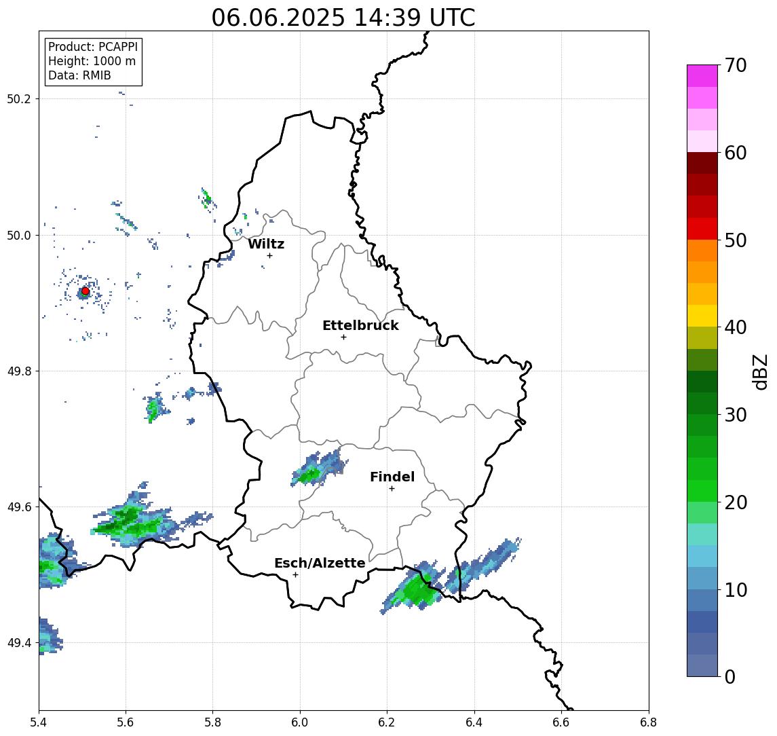Viewport: 777px width, 736px height.
Task: Click the 30 tick on colorbar
Action: click(x=736, y=415)
